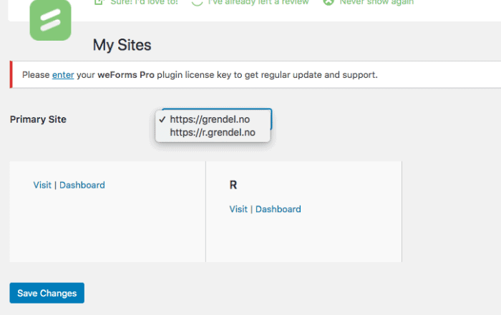Open Dashboard for the R site
Image resolution: width=501 pixels, height=315 pixels.
pos(278,209)
